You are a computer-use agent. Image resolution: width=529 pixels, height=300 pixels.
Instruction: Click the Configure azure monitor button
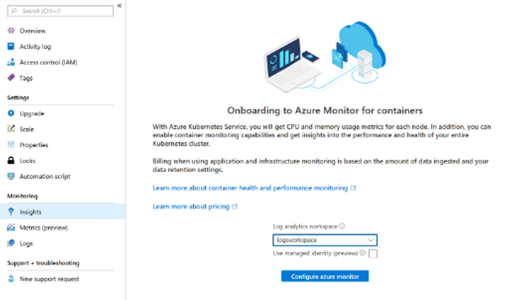click(x=325, y=276)
